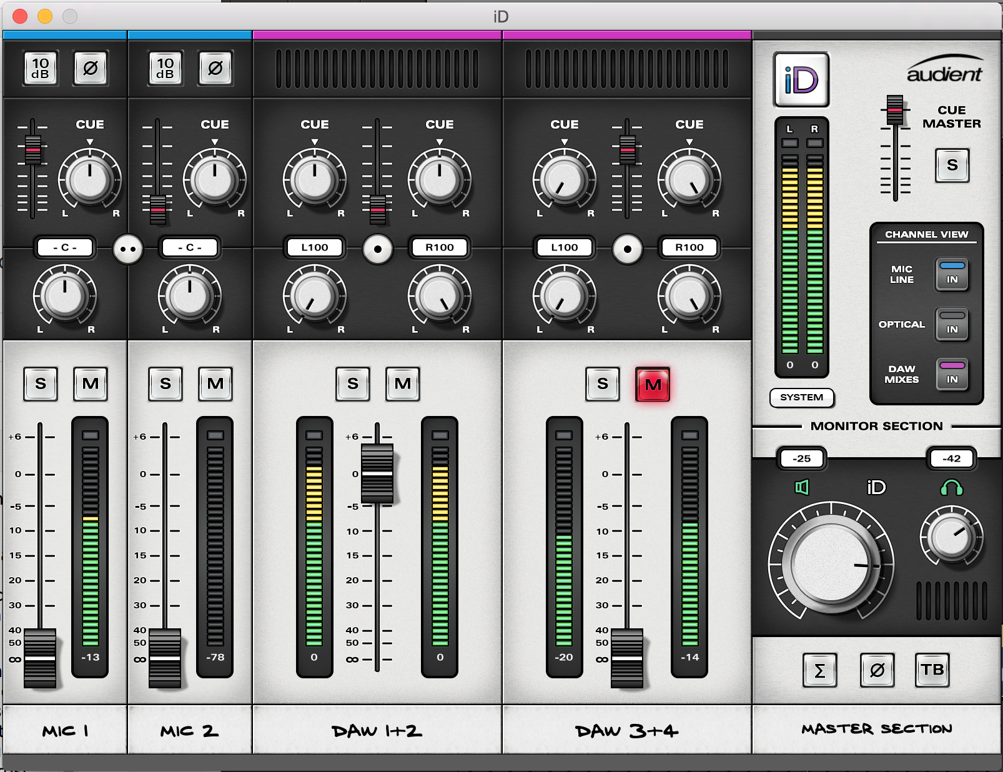Click the Mic 1 cue send fader handle
1003x772 pixels.
[x=33, y=150]
